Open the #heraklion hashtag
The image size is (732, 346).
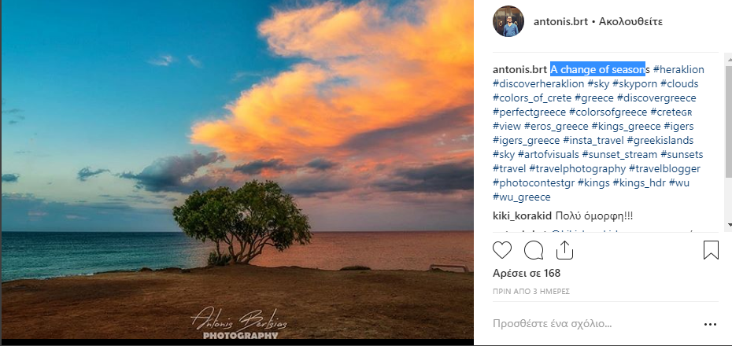[678, 69]
